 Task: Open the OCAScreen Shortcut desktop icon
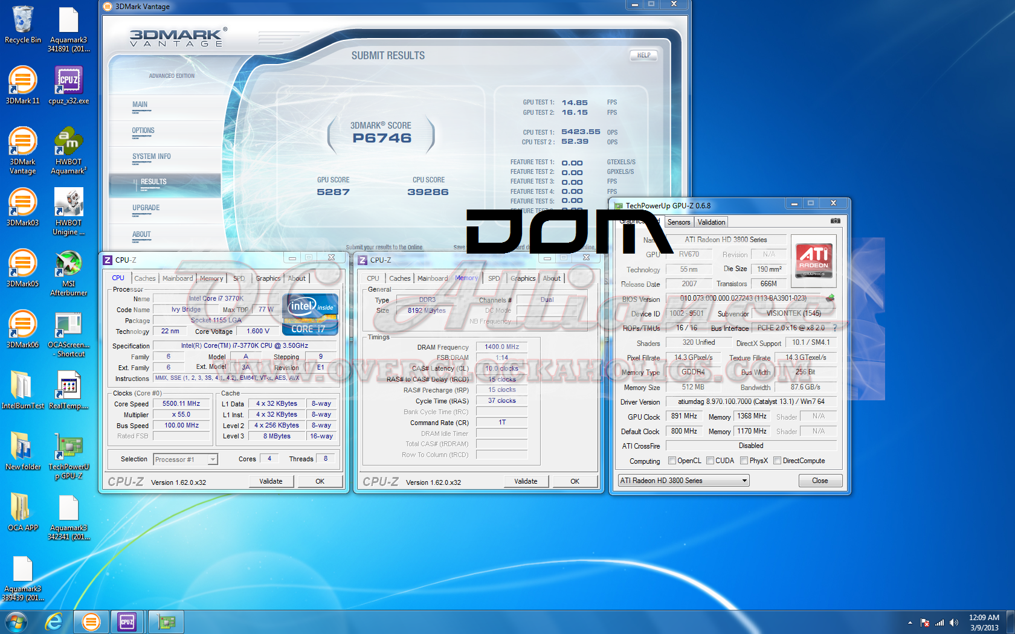68,334
